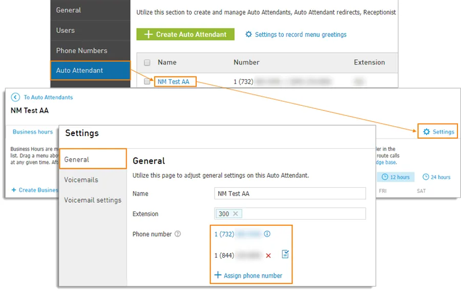
Task: Click the SAT day column label
Action: 421,191
